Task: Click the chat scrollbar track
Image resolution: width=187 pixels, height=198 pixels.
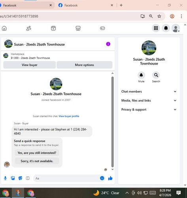Action: tap(112, 122)
